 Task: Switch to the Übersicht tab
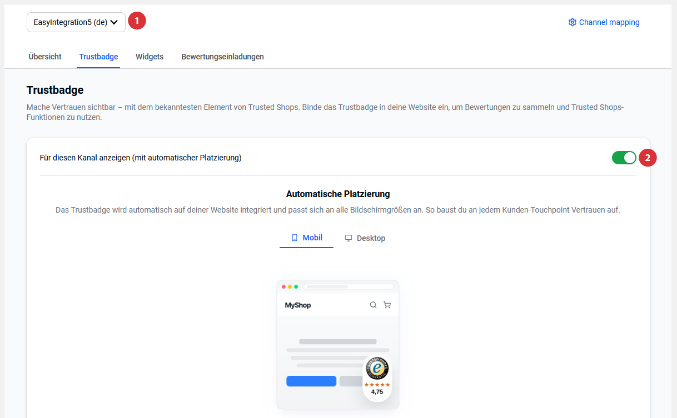coord(45,57)
